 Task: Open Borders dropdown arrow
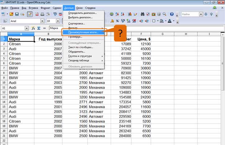158,21
